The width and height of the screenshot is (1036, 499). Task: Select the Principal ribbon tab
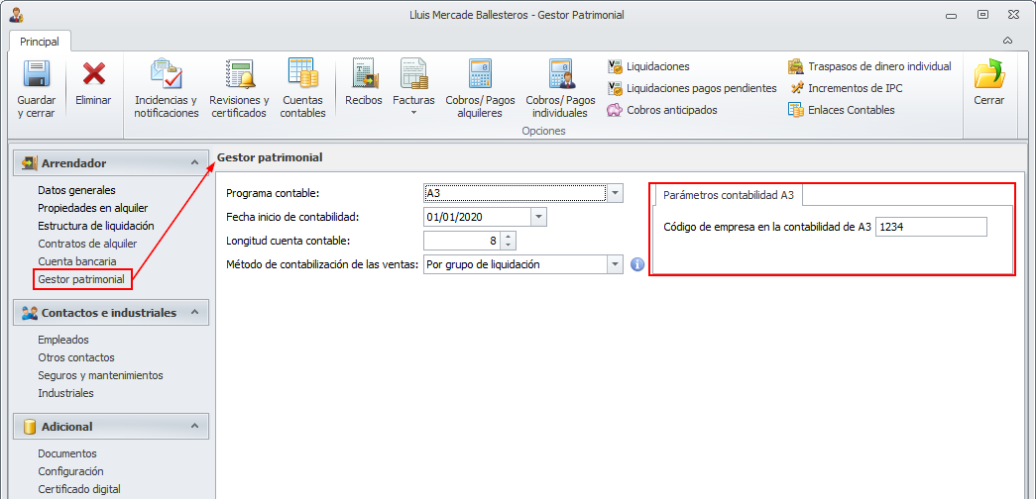coord(40,42)
